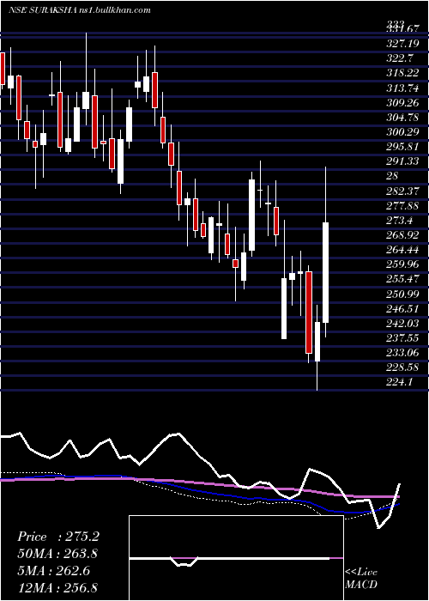Click the 264.44 price level label
This screenshot has width=429, height=601.
404,250
